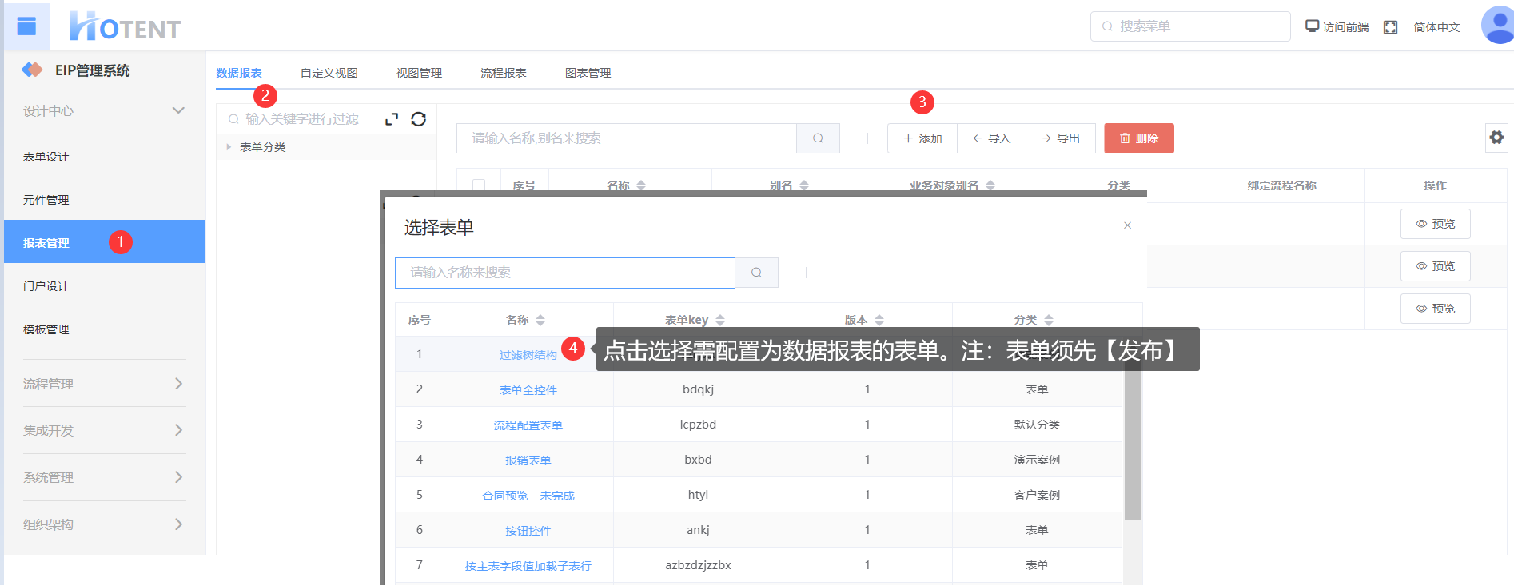Click the expand icon beside tree filter
The width and height of the screenshot is (1514, 586).
392,119
